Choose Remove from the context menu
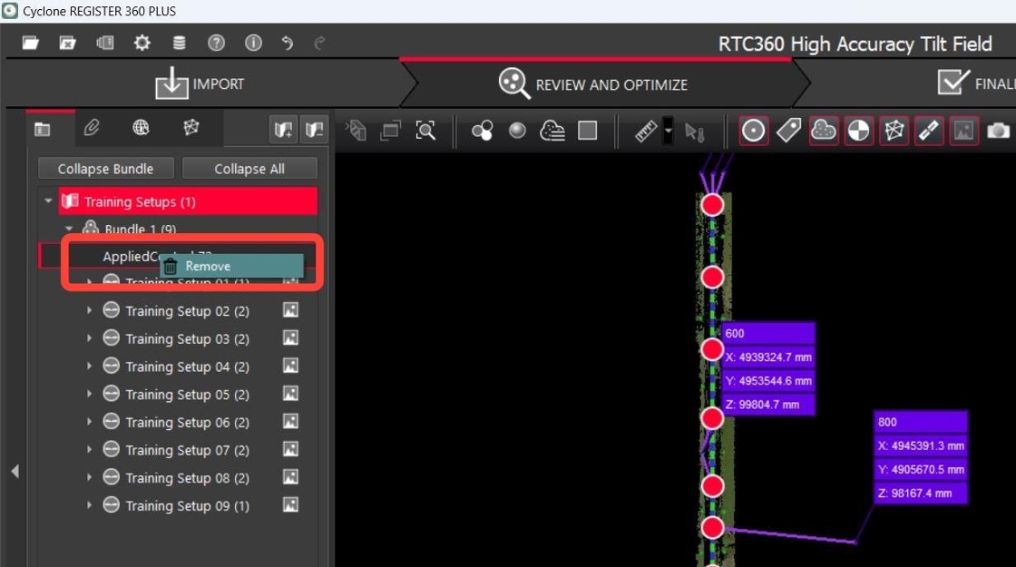The height and width of the screenshot is (567, 1016). (207, 266)
